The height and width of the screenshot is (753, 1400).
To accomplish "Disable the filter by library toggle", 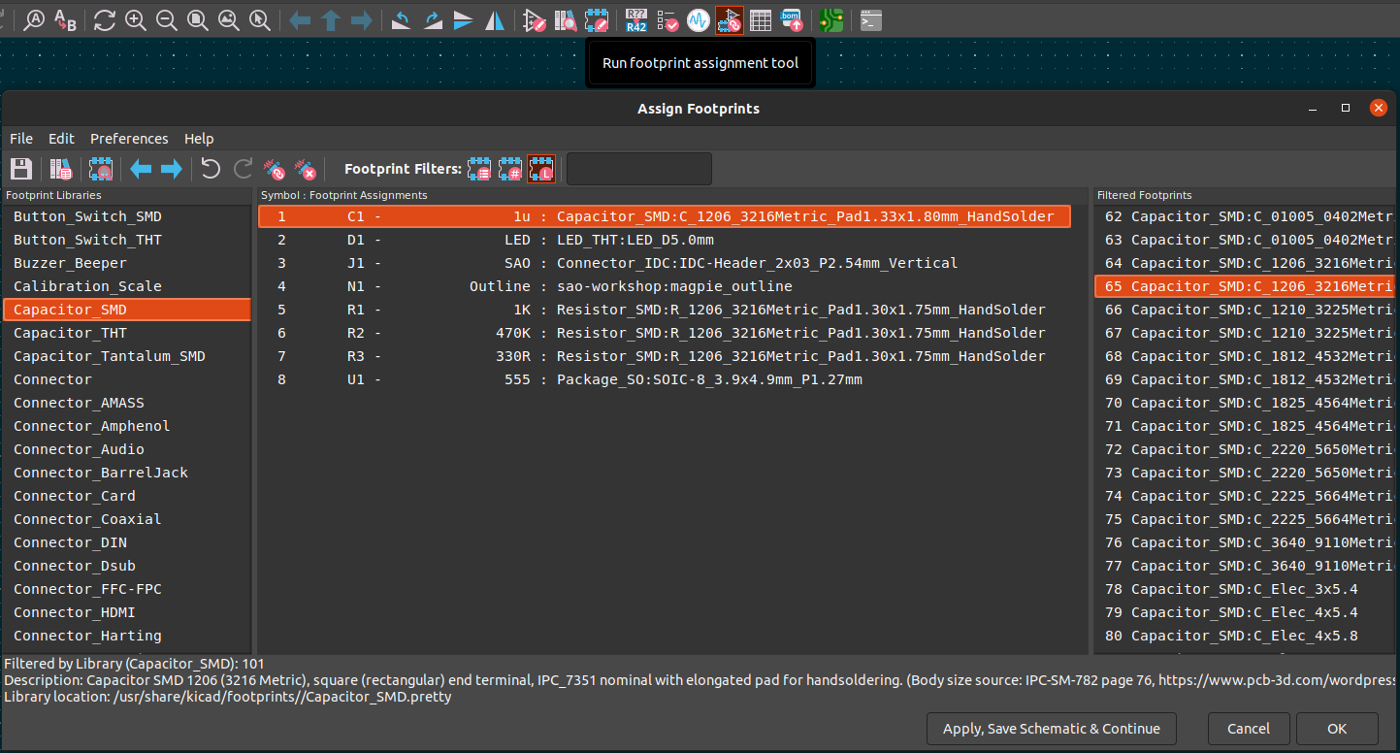I will coord(541,169).
